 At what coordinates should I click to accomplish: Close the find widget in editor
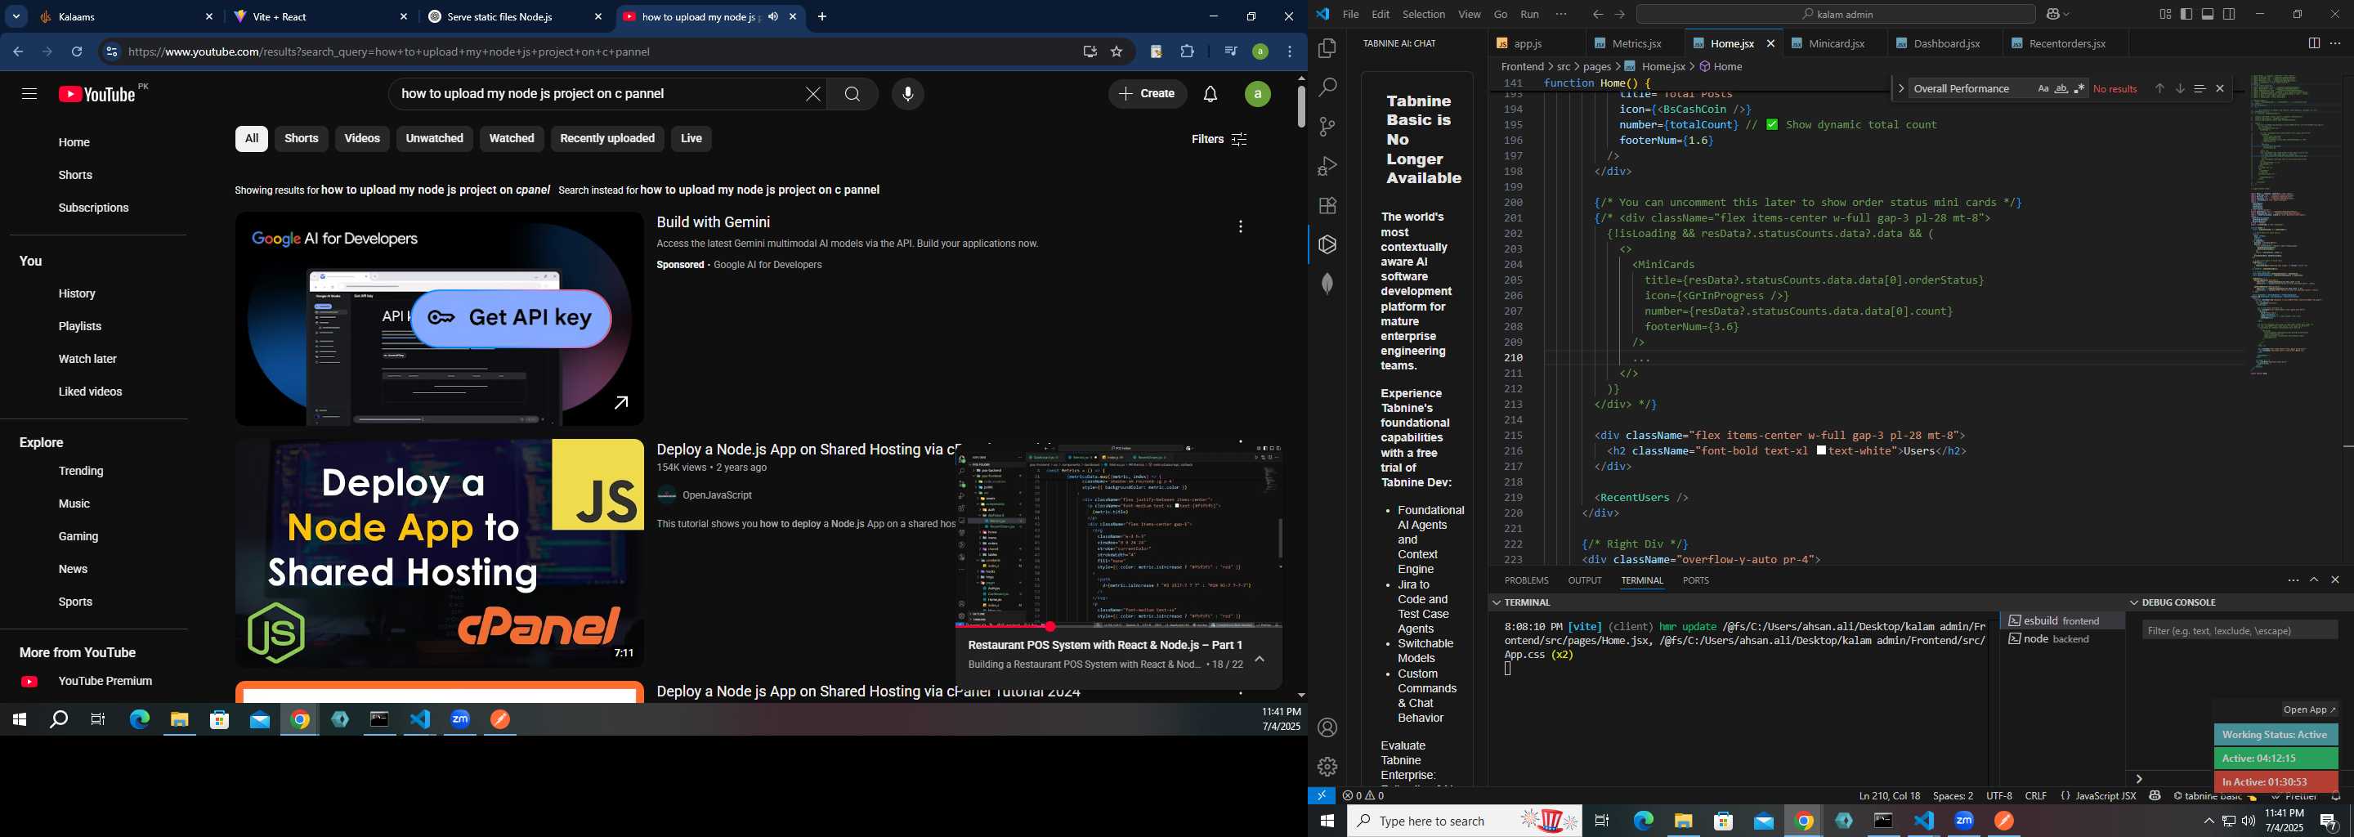2220,88
